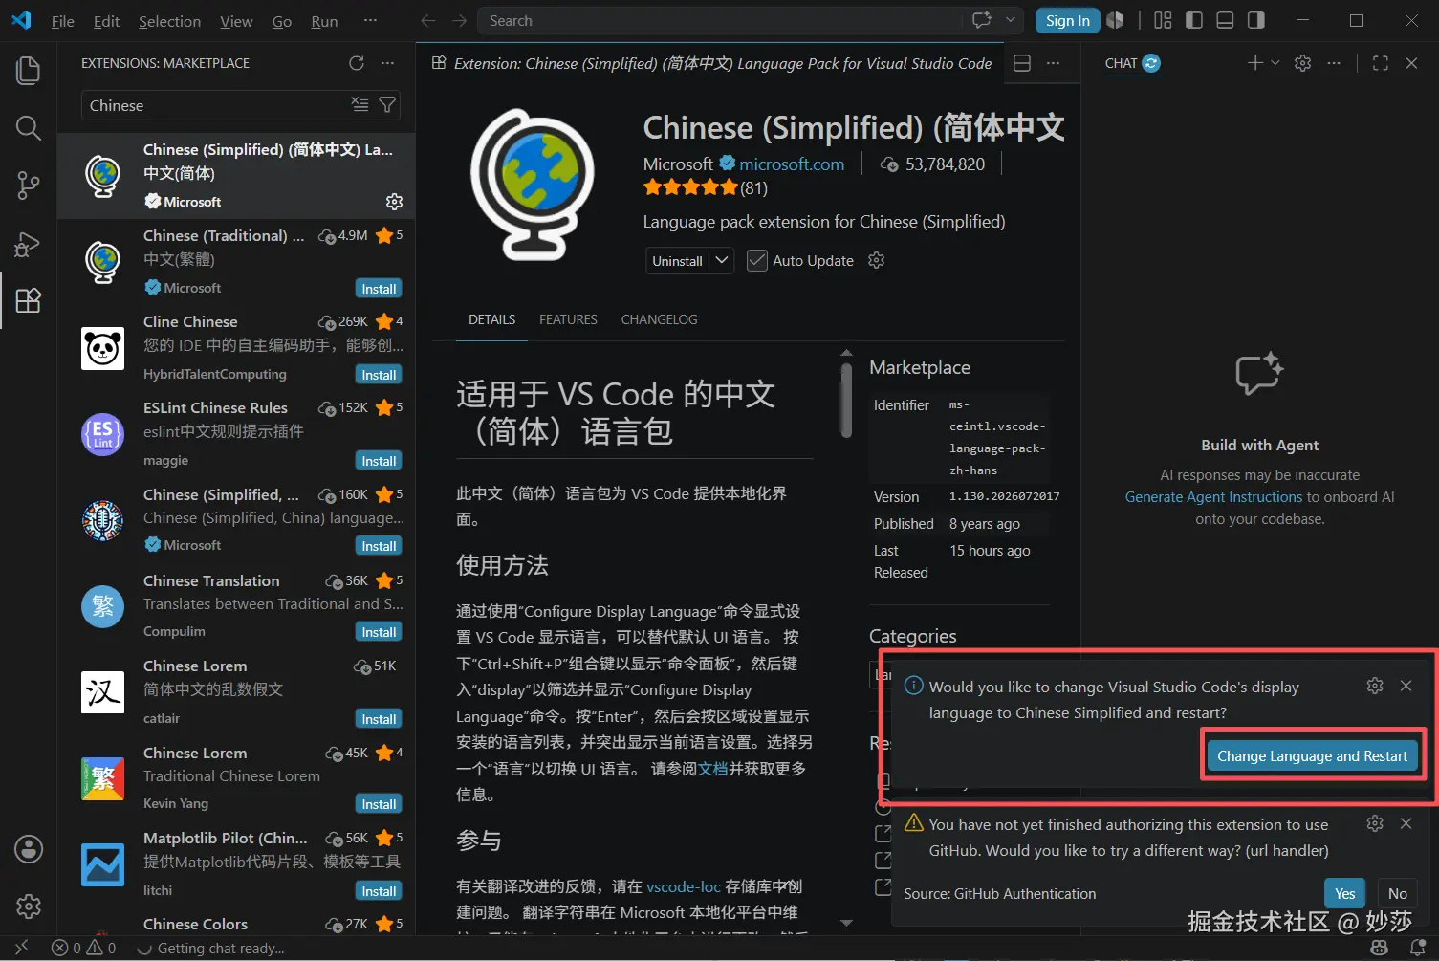Open the Extensions view more actions menu
Image resolution: width=1439 pixels, height=961 pixels.
pyautogui.click(x=387, y=63)
